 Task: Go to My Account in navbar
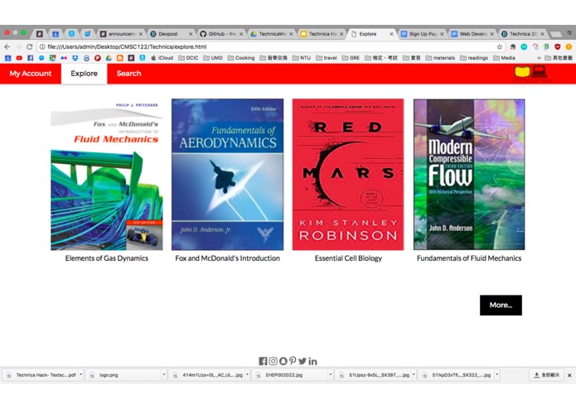(31, 74)
